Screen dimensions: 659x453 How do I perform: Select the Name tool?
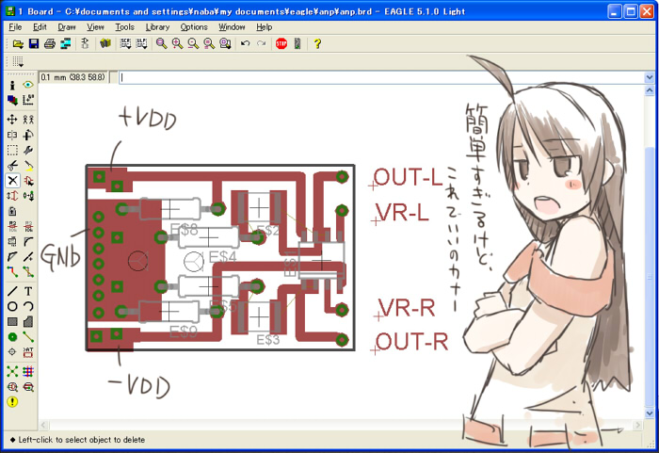pyautogui.click(x=12, y=227)
